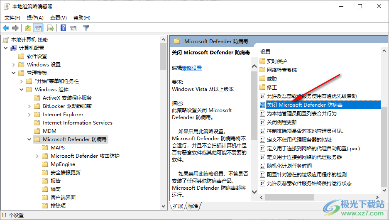Click the 计算机配置 computer icon
389x220 pixels.
(x=14, y=48)
